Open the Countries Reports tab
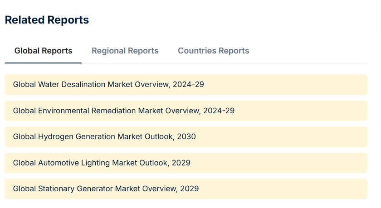The width and height of the screenshot is (381, 208). [x=213, y=51]
